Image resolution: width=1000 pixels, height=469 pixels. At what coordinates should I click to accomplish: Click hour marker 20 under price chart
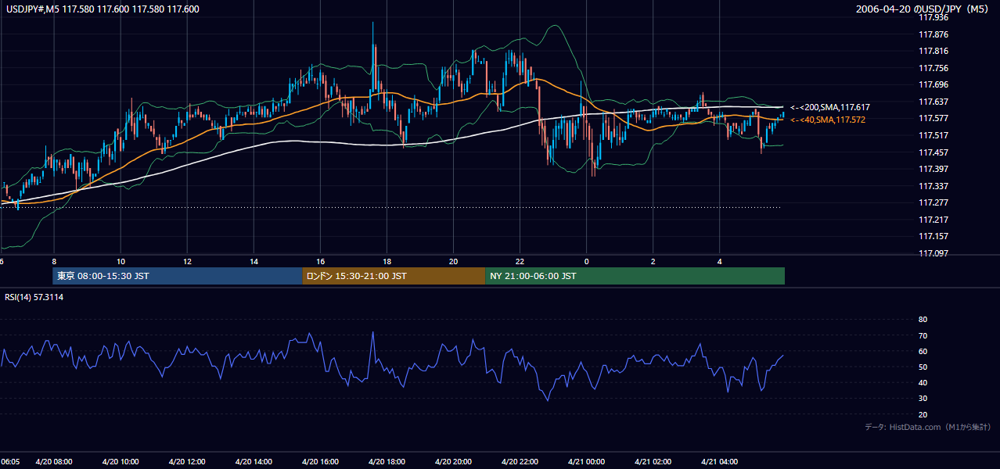click(454, 261)
